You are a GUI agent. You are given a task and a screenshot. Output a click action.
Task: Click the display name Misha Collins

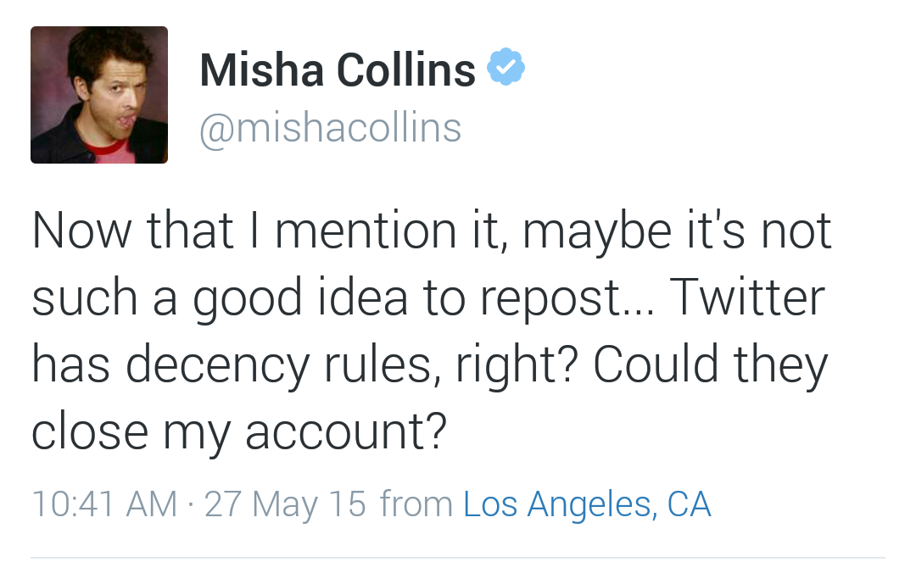point(337,70)
